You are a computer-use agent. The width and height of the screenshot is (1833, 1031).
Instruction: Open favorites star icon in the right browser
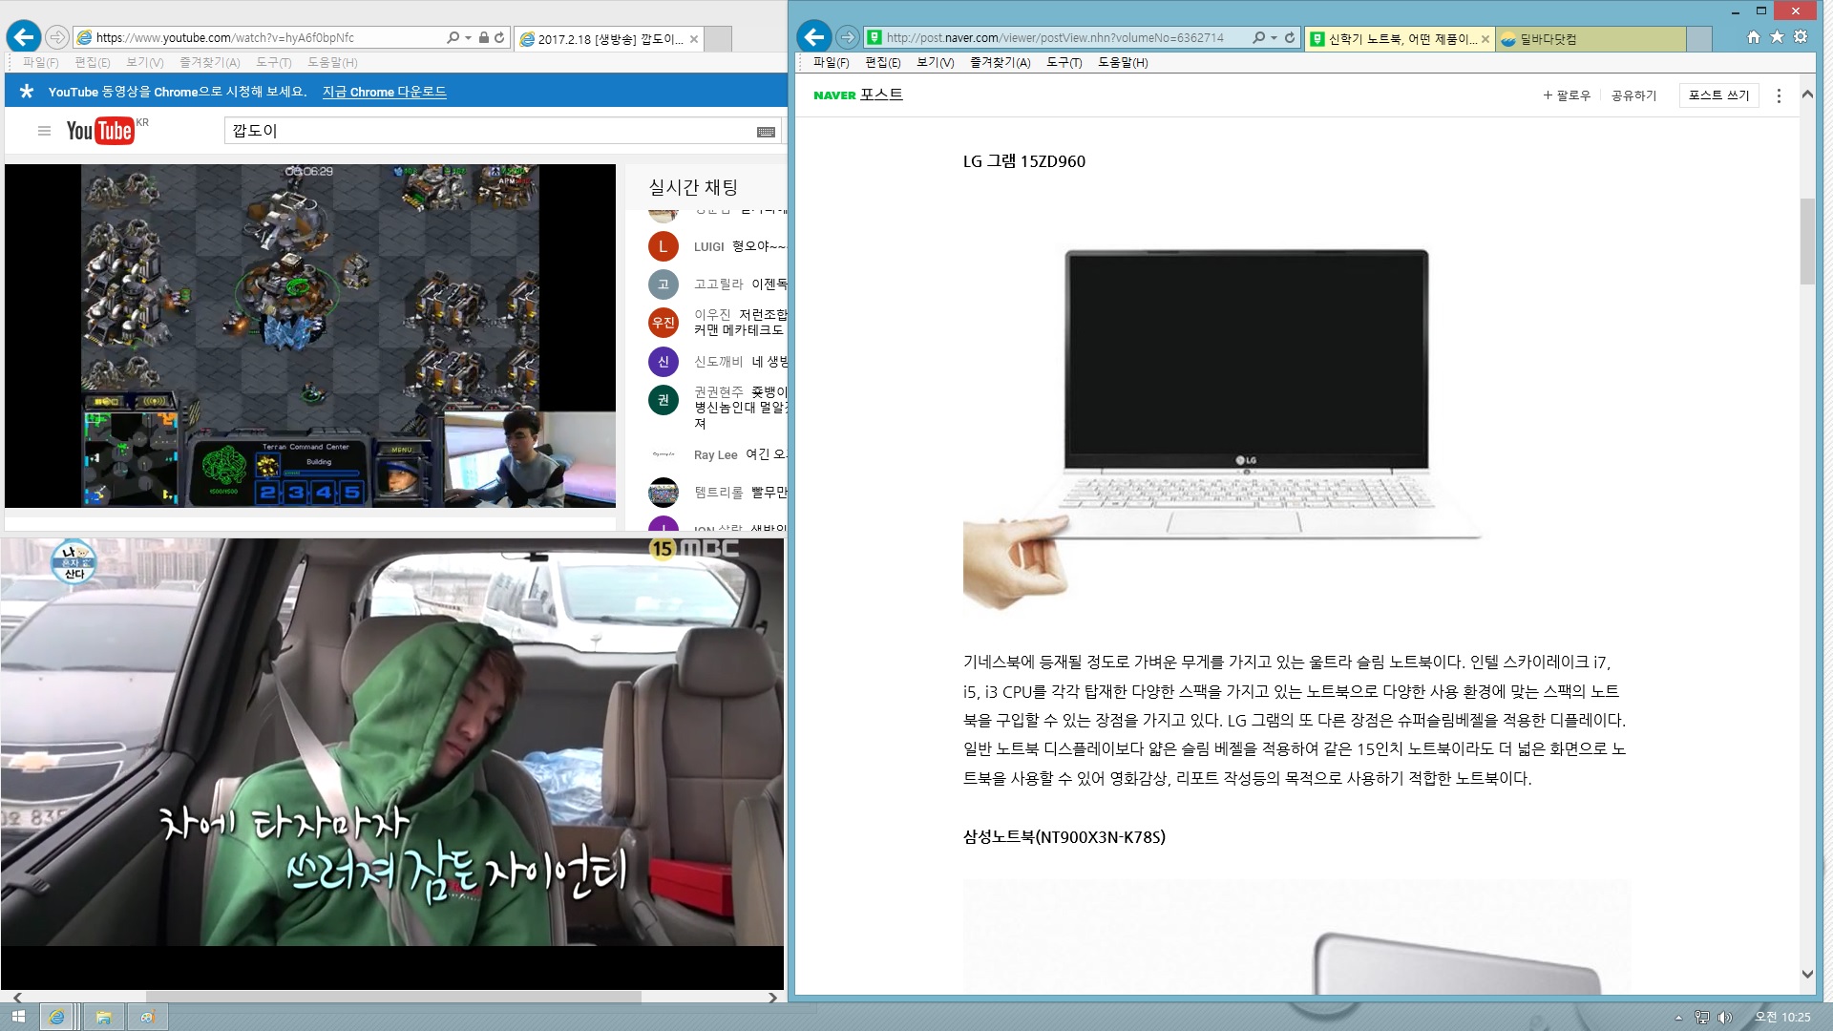coord(1777,37)
